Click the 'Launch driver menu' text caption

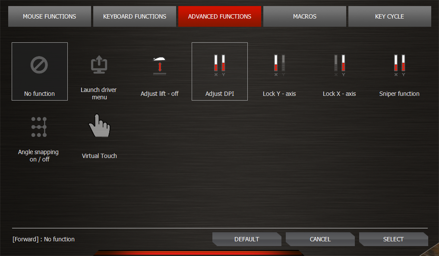99,94
